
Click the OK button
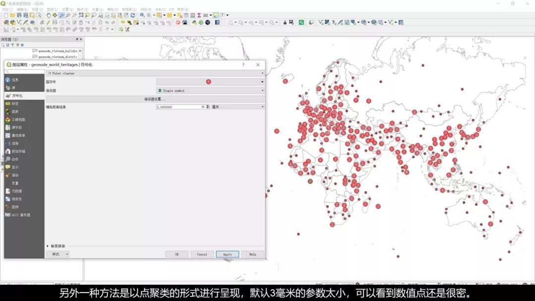(177, 254)
